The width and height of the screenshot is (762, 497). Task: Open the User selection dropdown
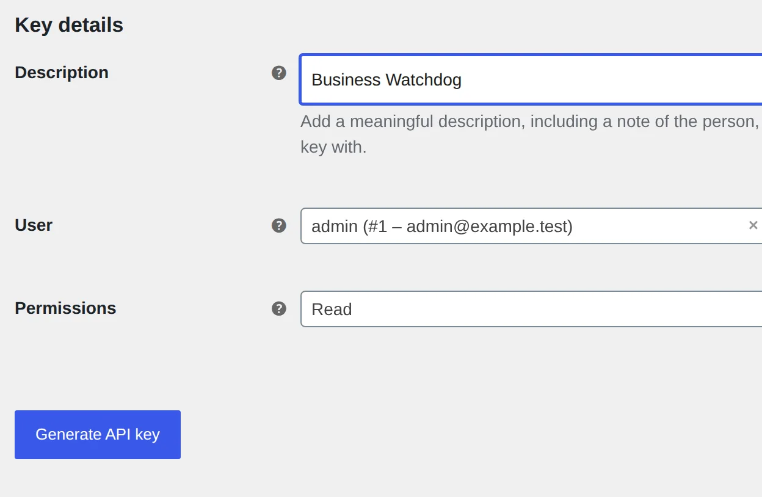click(531, 226)
